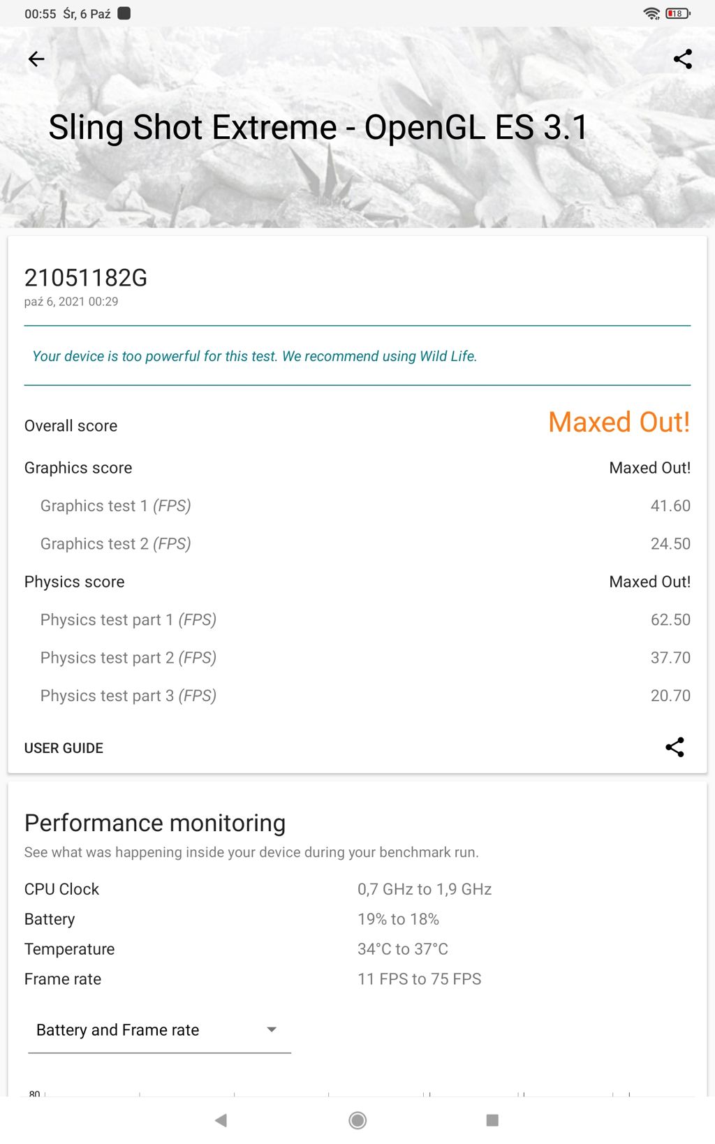The height and width of the screenshot is (1144, 715).
Task: Tap the Sling Shot Extreme title
Action: click(318, 128)
